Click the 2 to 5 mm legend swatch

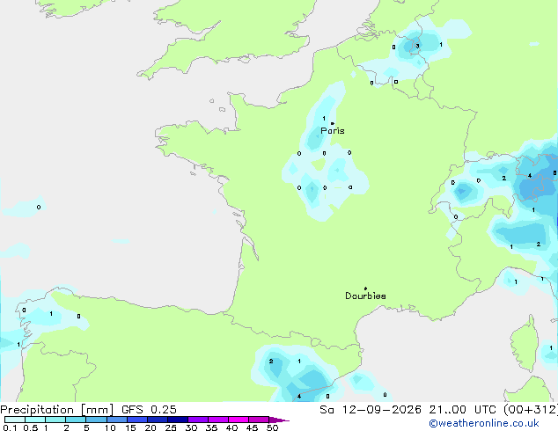[x=76, y=420]
